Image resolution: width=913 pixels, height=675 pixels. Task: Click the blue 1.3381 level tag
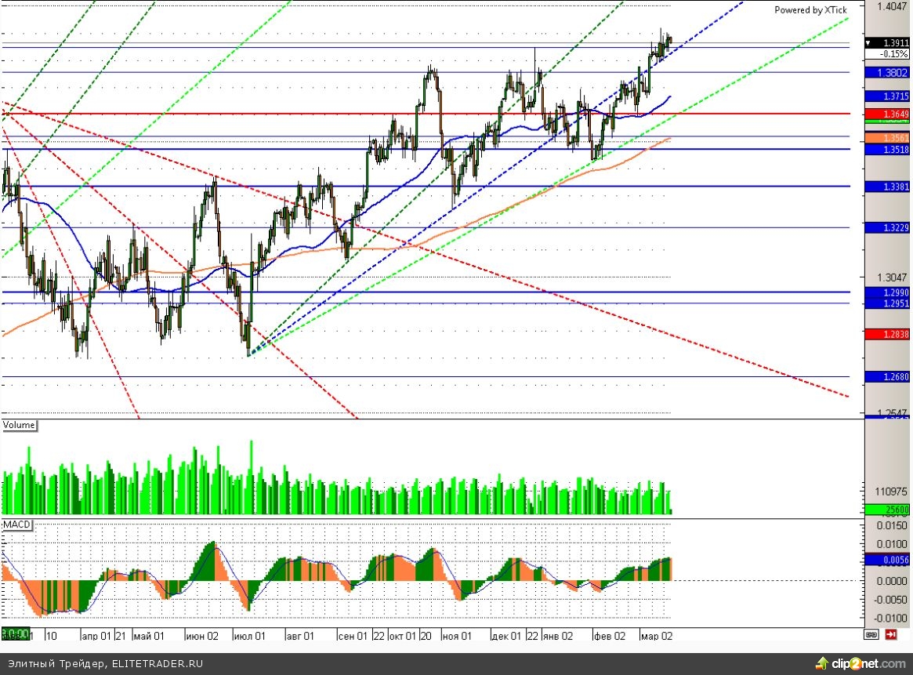point(887,187)
